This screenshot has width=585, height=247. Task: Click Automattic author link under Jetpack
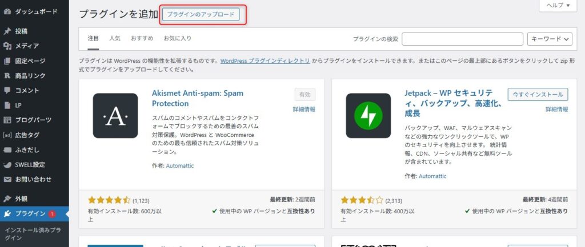[432, 176]
